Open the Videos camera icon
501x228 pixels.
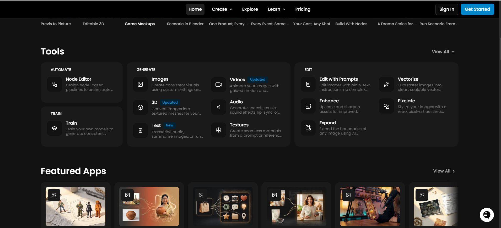point(219,85)
